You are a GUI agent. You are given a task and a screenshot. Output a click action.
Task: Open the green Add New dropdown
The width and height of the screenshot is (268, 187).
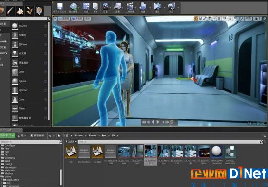tap(7, 136)
